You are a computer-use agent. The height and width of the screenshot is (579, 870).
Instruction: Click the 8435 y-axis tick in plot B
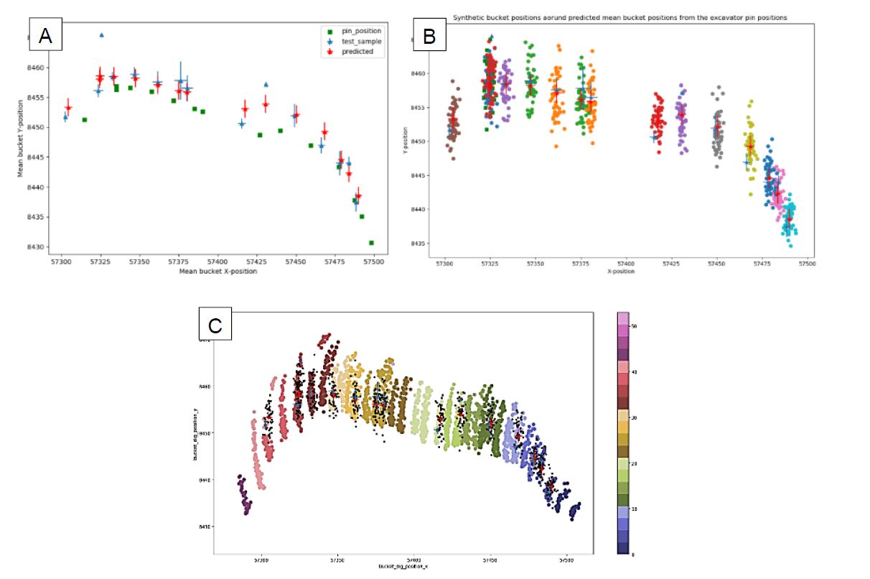point(419,244)
